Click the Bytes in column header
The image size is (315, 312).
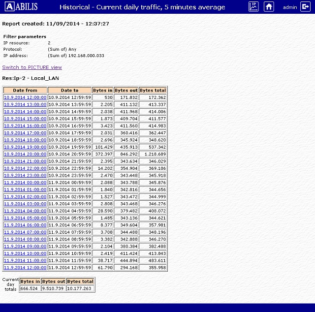tap(102, 91)
